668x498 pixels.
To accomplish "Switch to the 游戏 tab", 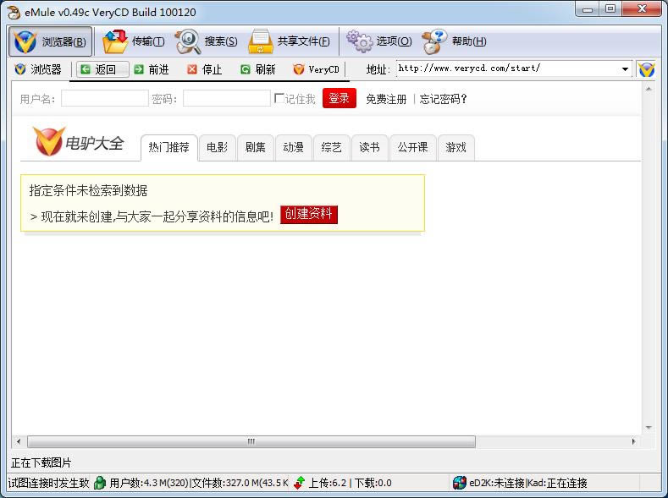I will 455,148.
